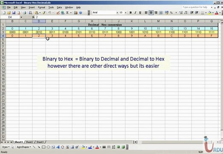The height and width of the screenshot is (154, 223).
Task: Toggle Underline formatting
Action: coord(140,13)
